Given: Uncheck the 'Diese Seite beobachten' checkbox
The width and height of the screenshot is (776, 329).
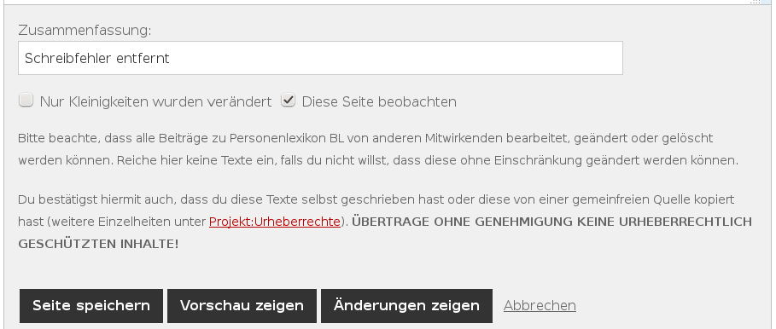Looking at the screenshot, I should pos(288,101).
